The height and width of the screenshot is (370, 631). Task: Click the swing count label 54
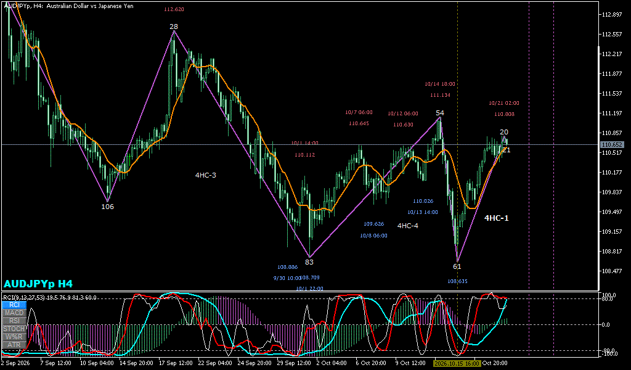click(440, 113)
